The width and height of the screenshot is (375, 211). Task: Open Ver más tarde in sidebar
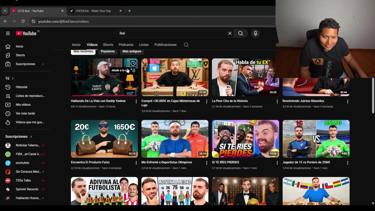tap(25, 113)
